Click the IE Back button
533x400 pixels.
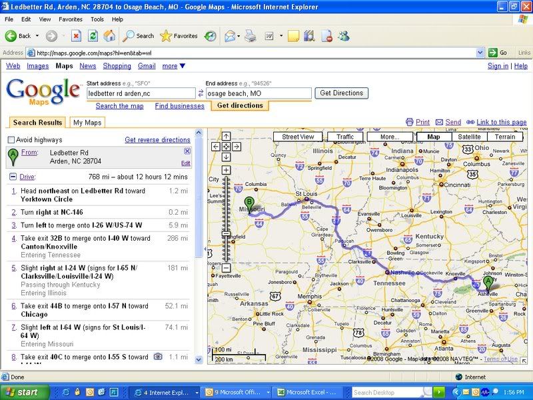(x=18, y=36)
